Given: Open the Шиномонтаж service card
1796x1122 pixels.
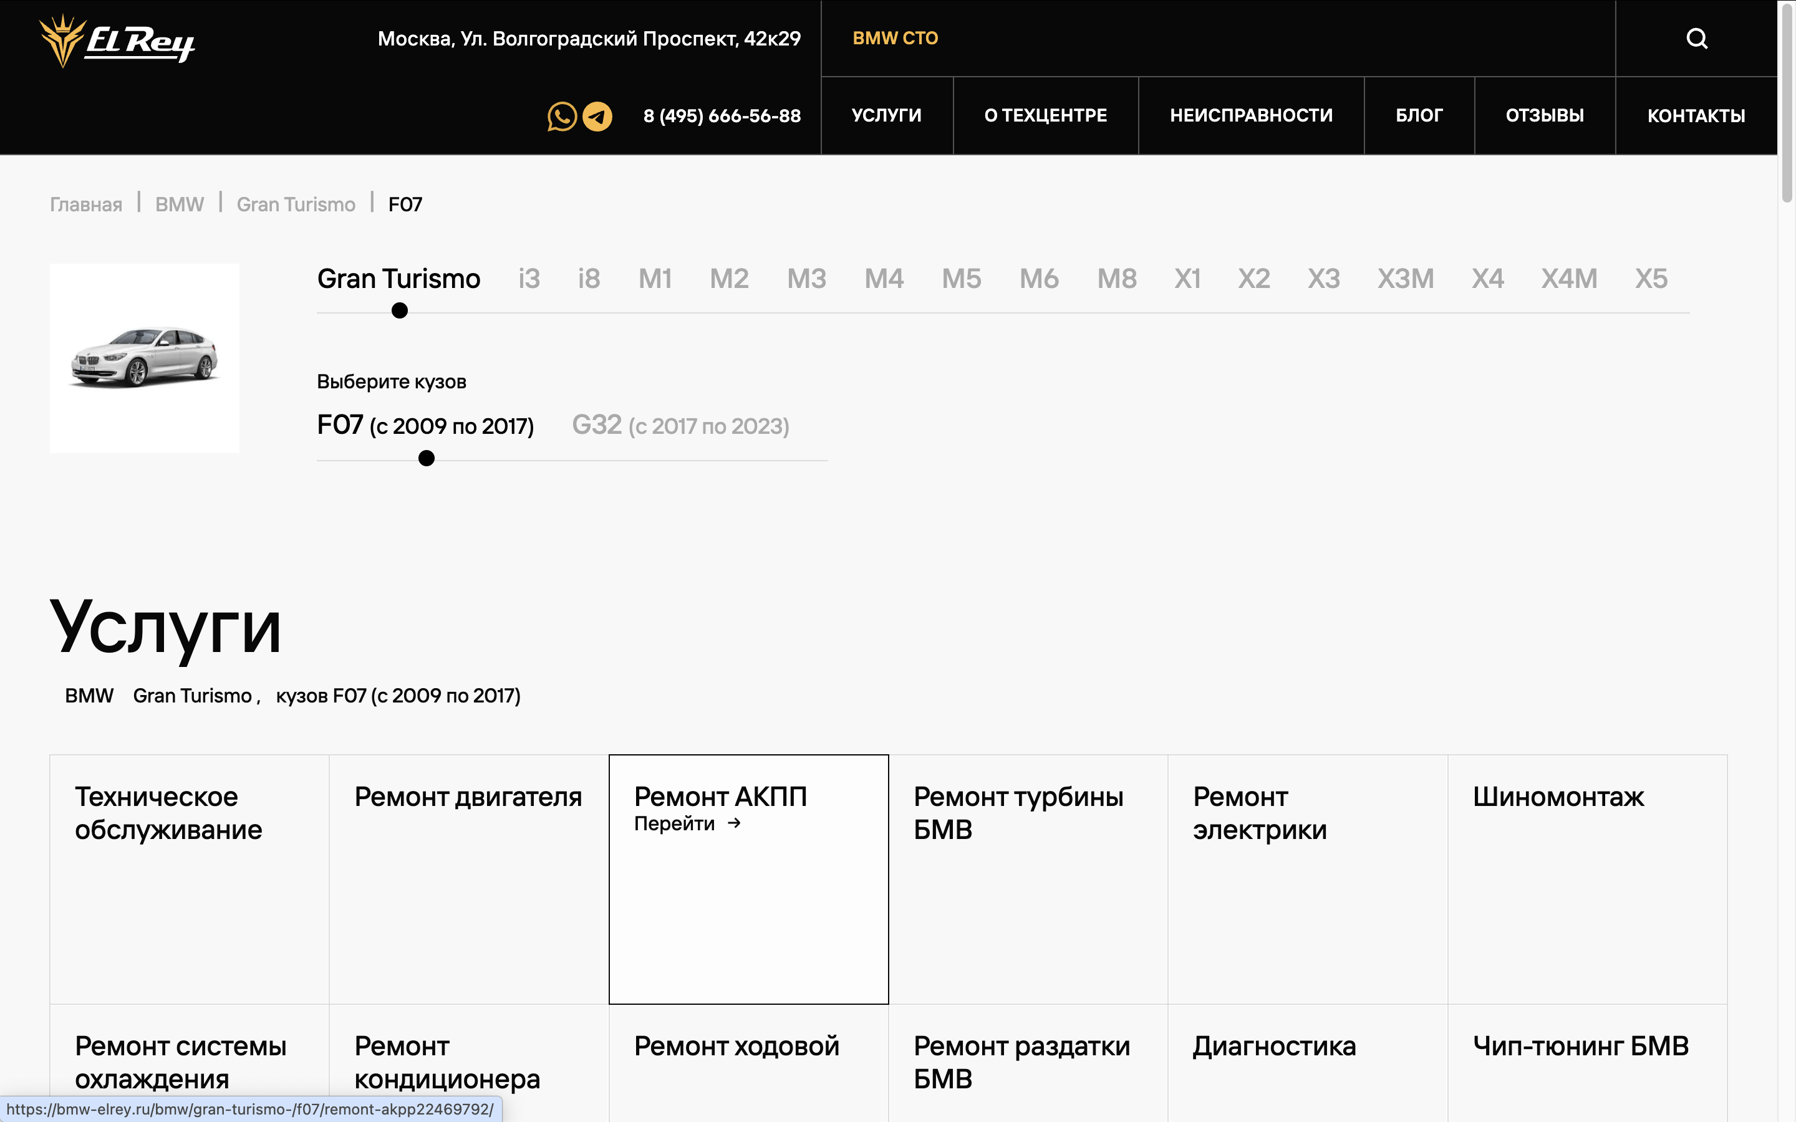Looking at the screenshot, I should coord(1586,879).
